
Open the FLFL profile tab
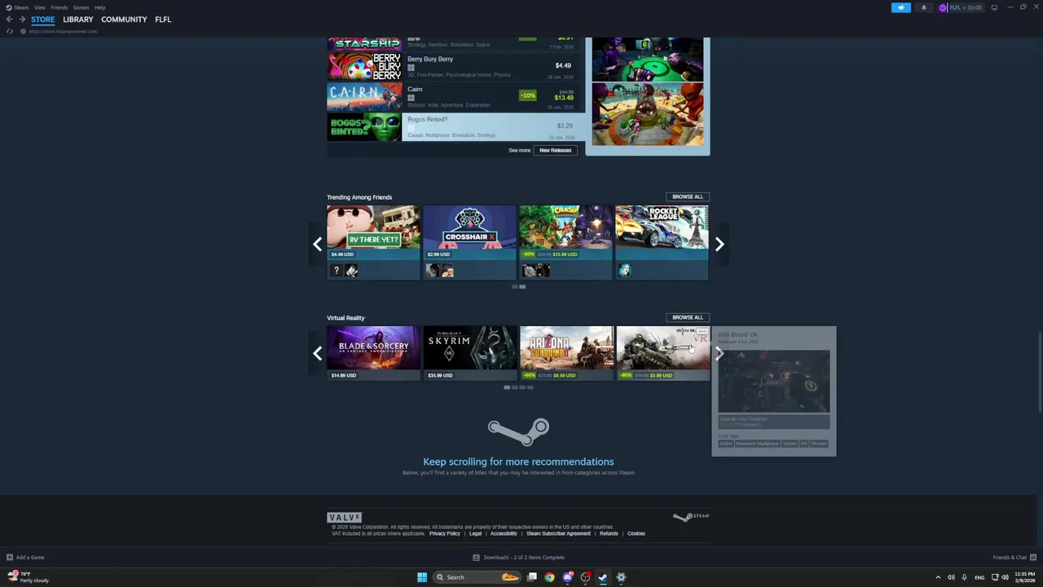tap(163, 20)
